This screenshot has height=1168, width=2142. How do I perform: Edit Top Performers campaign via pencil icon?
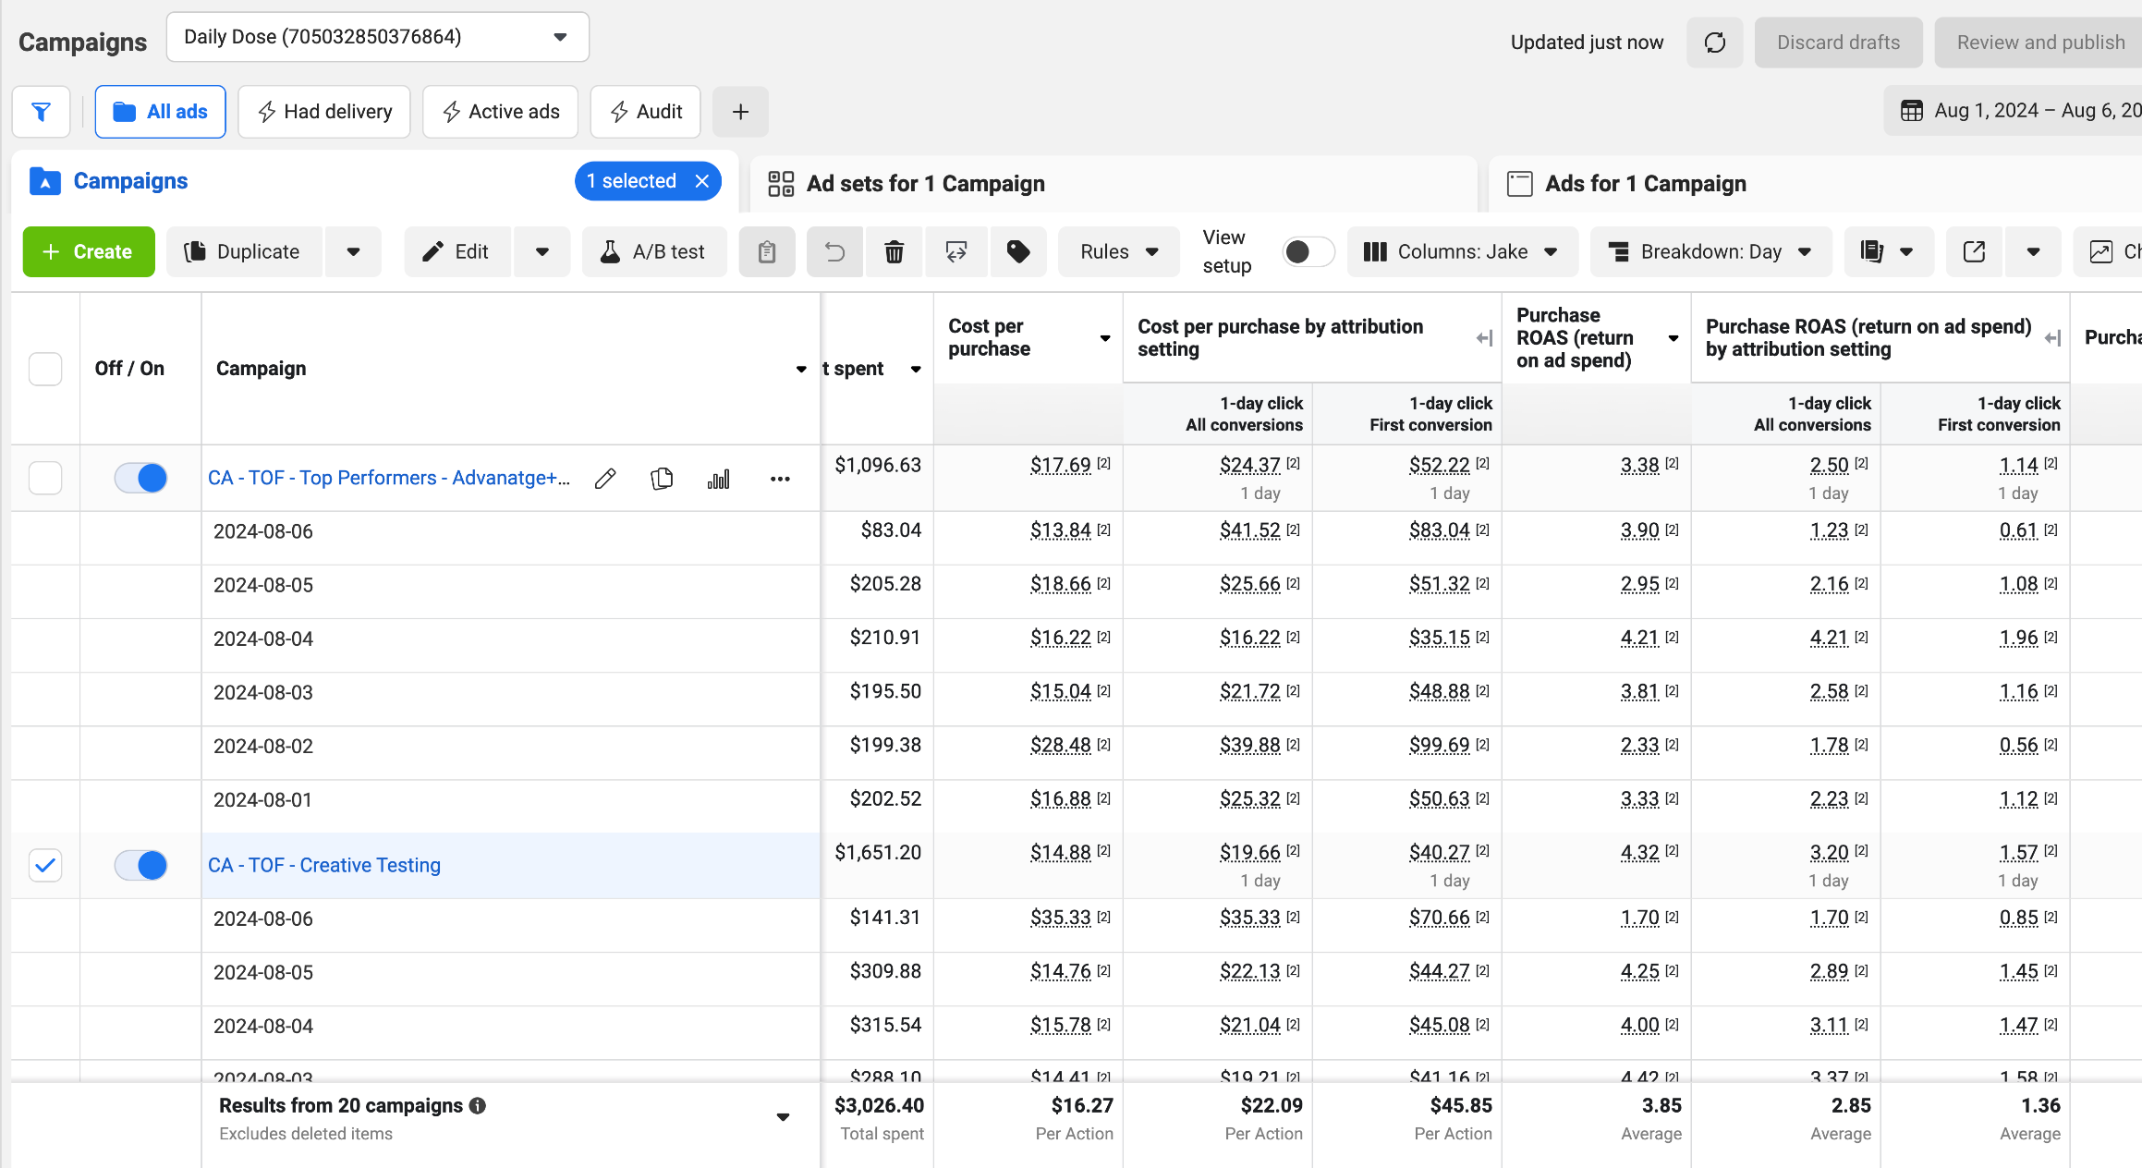605,479
